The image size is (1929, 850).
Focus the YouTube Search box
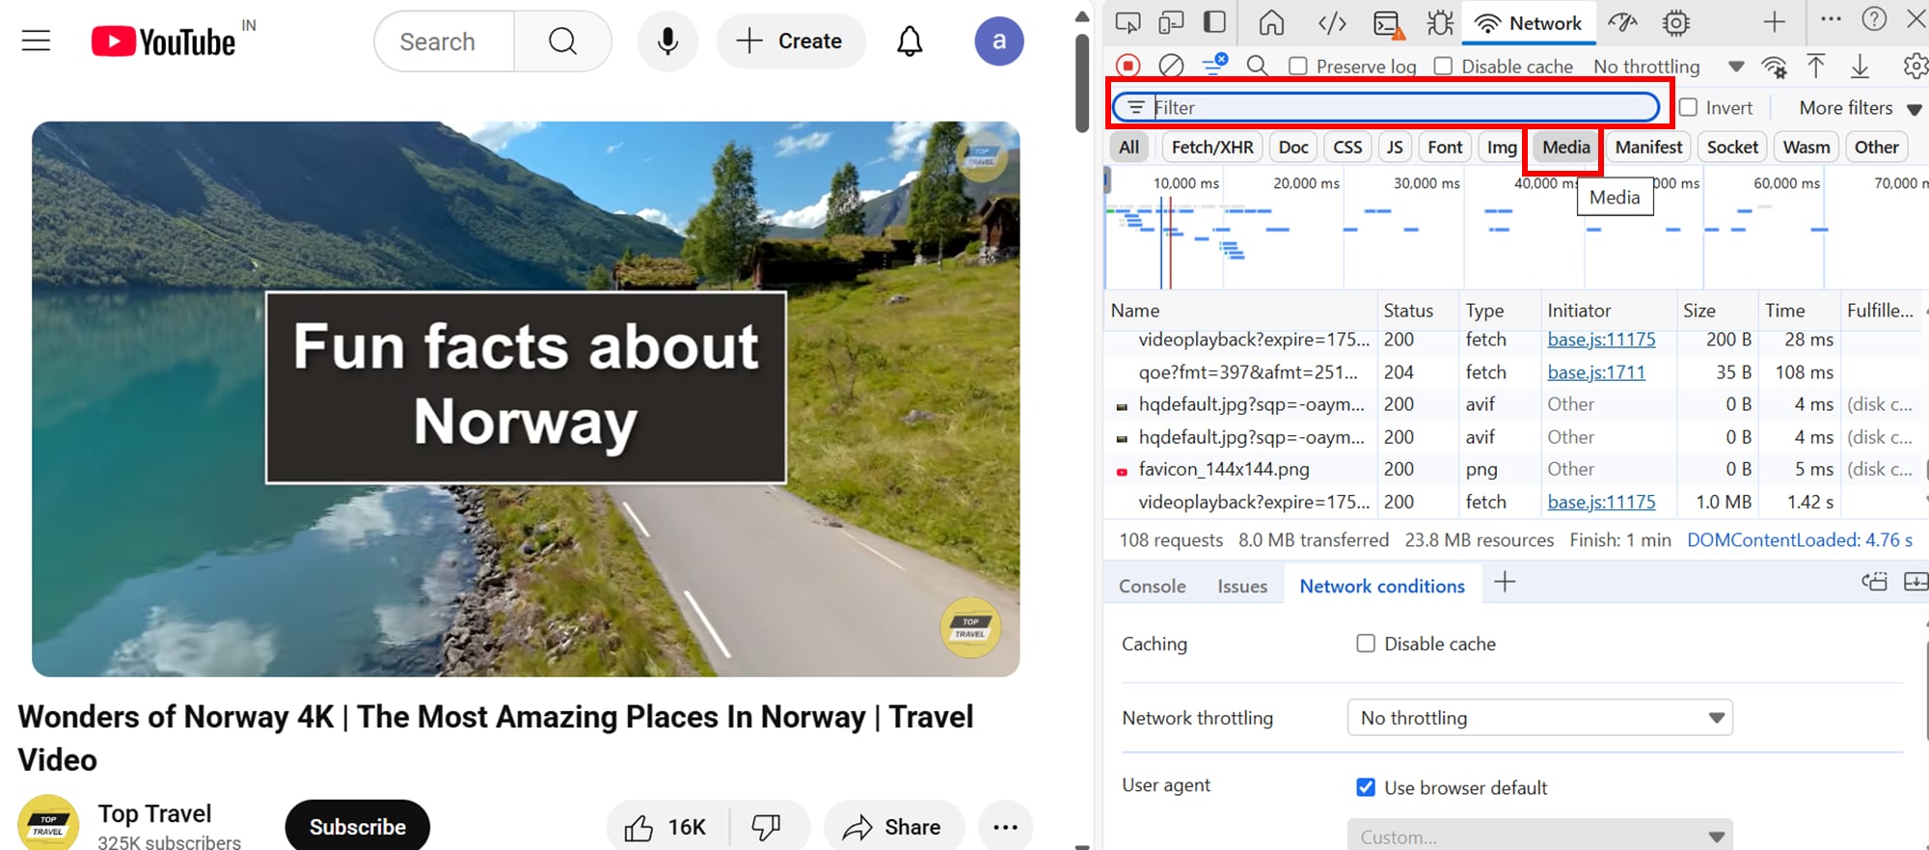[444, 41]
